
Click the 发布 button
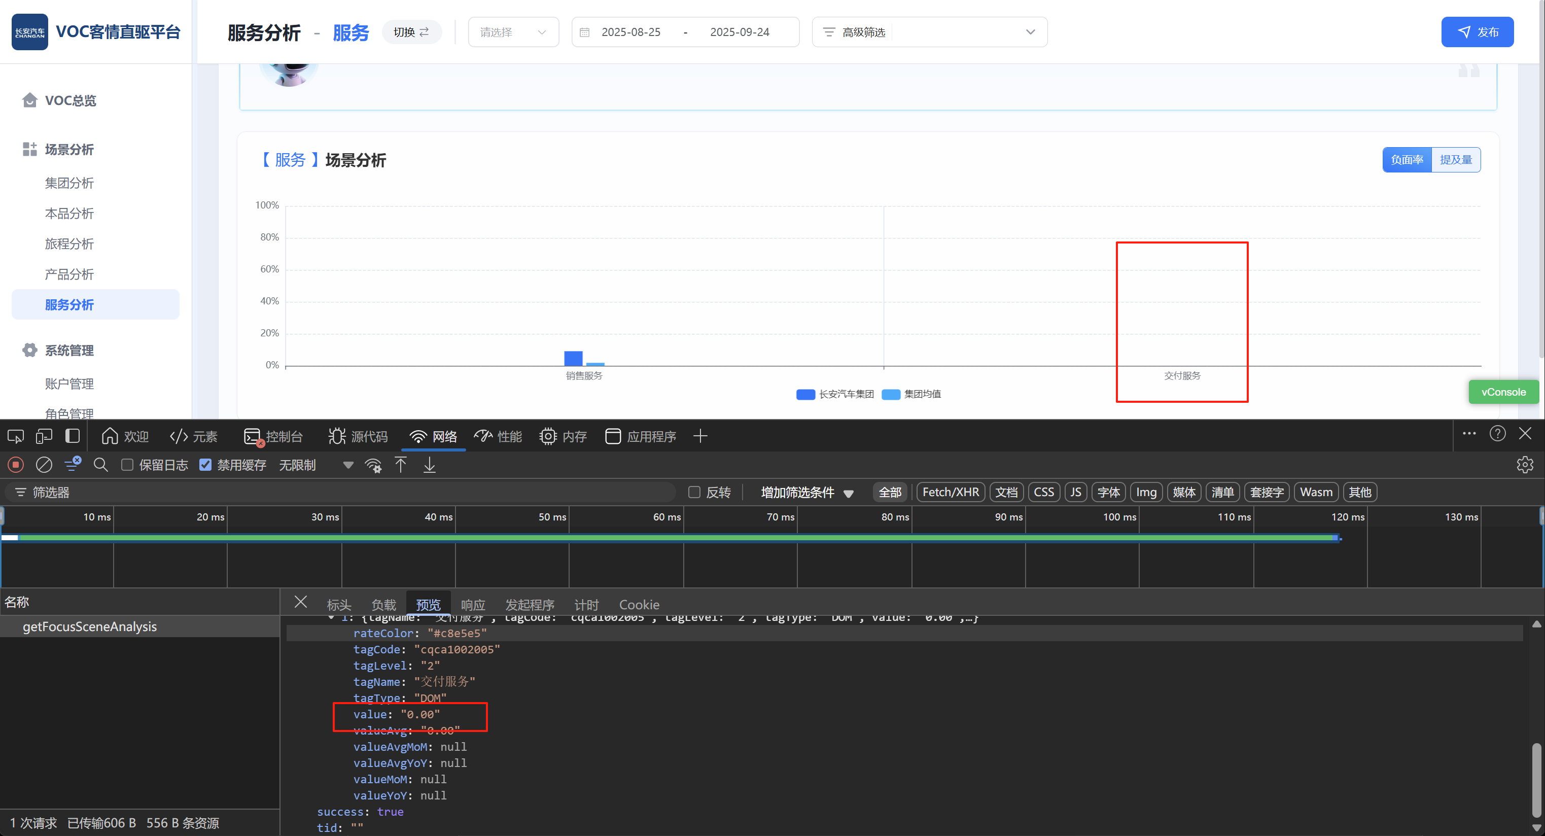(x=1477, y=32)
